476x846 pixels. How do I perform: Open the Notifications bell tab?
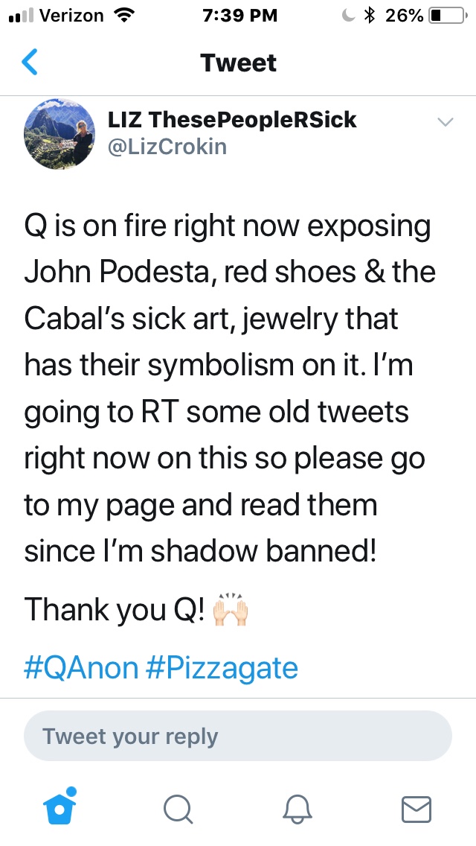click(x=297, y=808)
